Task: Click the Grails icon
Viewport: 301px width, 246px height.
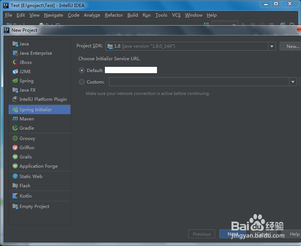Action: click(x=15, y=157)
